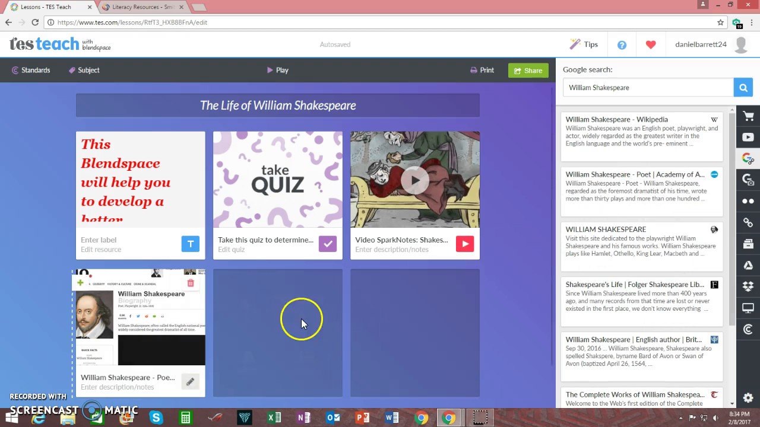Open Folger Shakespeare Library result
Image resolution: width=760 pixels, height=427 pixels.
pyautogui.click(x=642, y=301)
